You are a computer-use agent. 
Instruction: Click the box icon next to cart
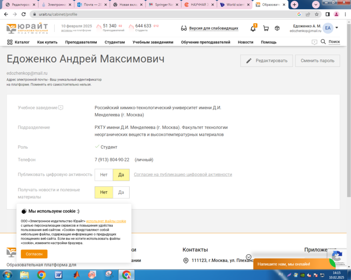(277, 28)
